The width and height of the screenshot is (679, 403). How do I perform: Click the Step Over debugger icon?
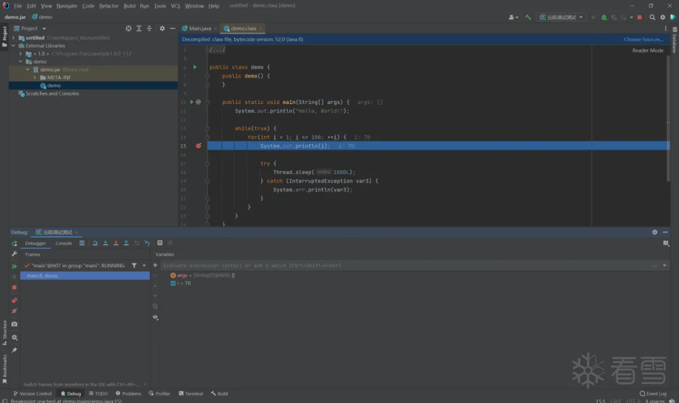click(95, 243)
